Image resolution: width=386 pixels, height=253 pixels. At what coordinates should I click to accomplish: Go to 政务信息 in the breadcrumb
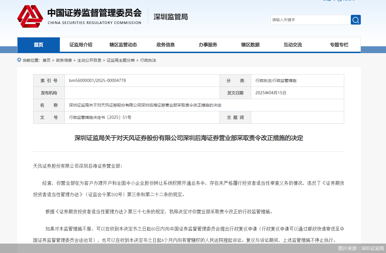coord(64,60)
